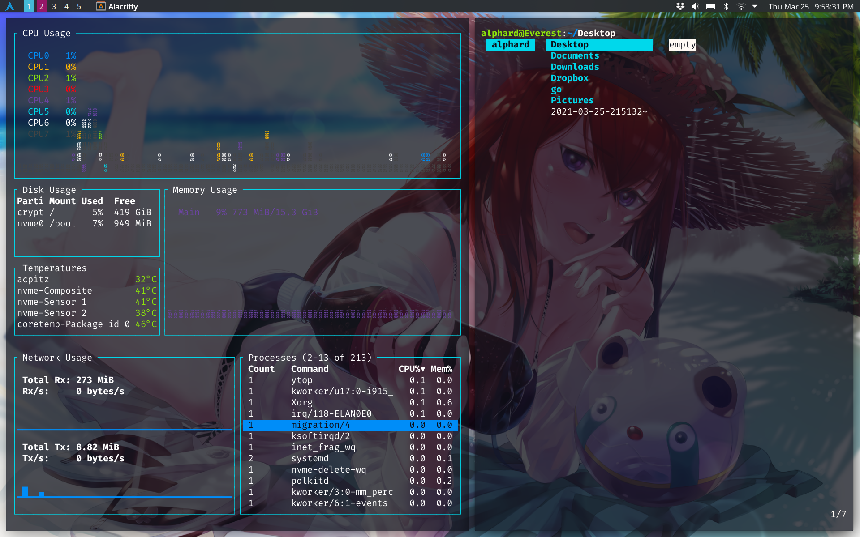860x537 pixels.
Task: Open Dropbox from the system tray
Action: point(680,6)
